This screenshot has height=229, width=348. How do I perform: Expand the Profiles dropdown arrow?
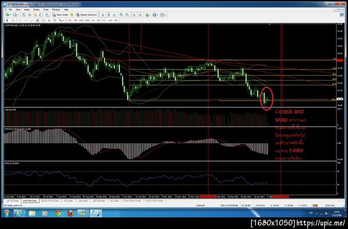point(18,14)
